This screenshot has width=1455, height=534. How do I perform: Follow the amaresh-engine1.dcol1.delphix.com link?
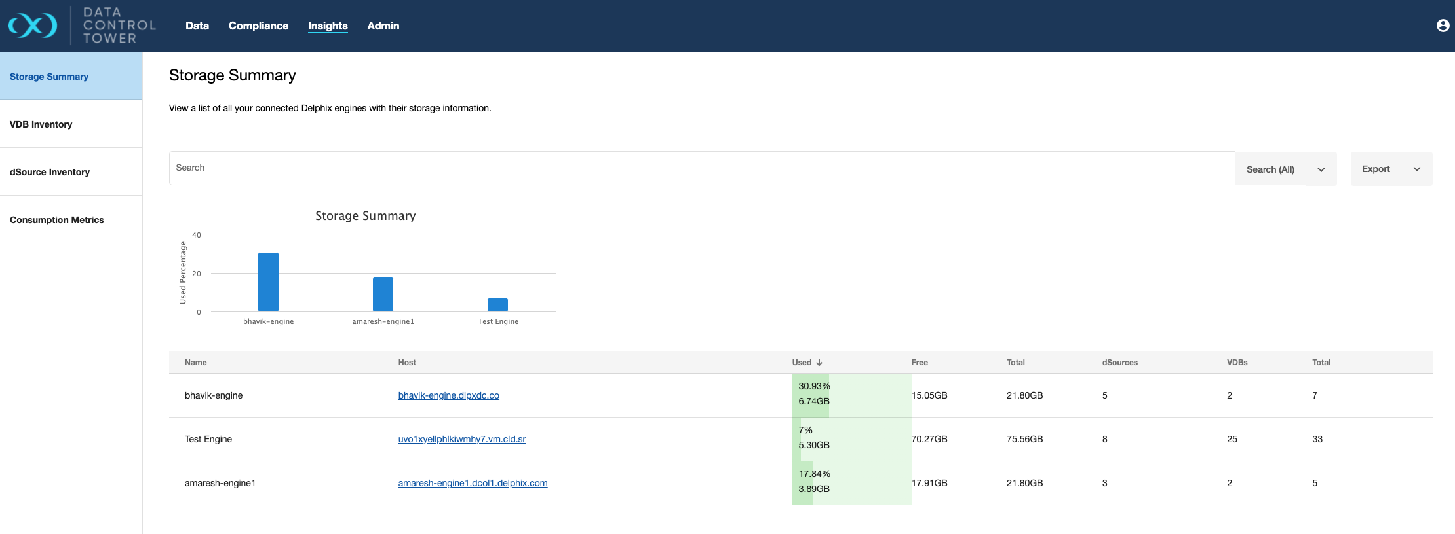[x=473, y=483]
